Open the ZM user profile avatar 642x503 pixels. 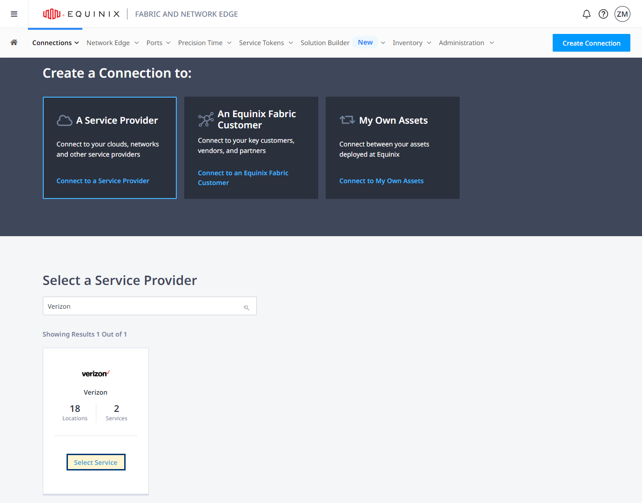622,14
